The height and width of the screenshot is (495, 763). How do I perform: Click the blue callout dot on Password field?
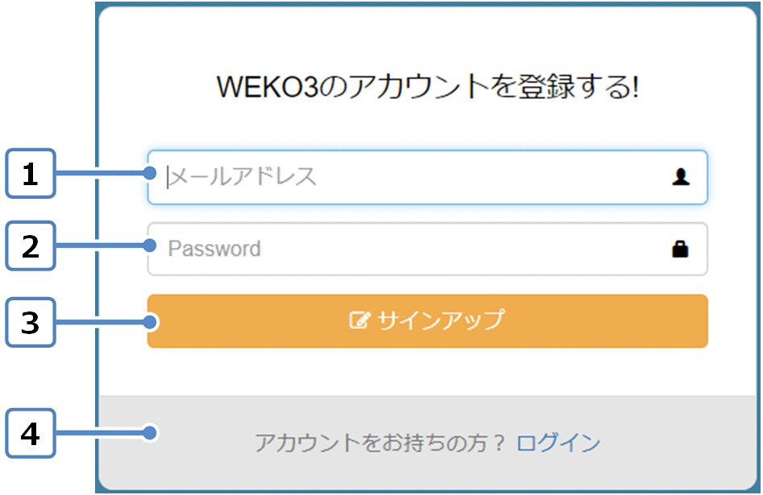click(x=151, y=245)
